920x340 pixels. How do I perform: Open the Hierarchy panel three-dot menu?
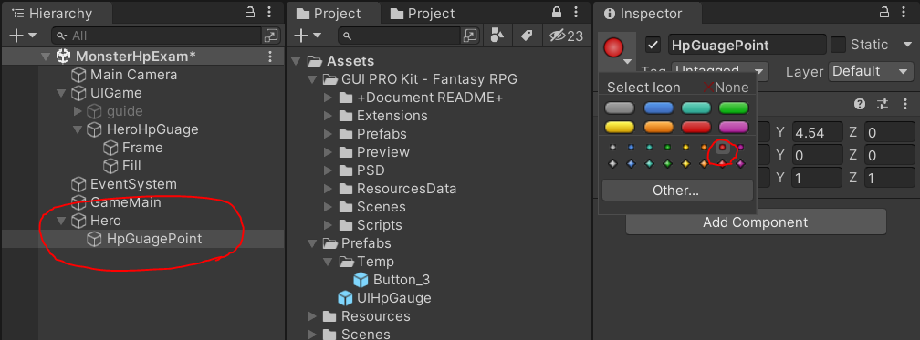tap(269, 12)
